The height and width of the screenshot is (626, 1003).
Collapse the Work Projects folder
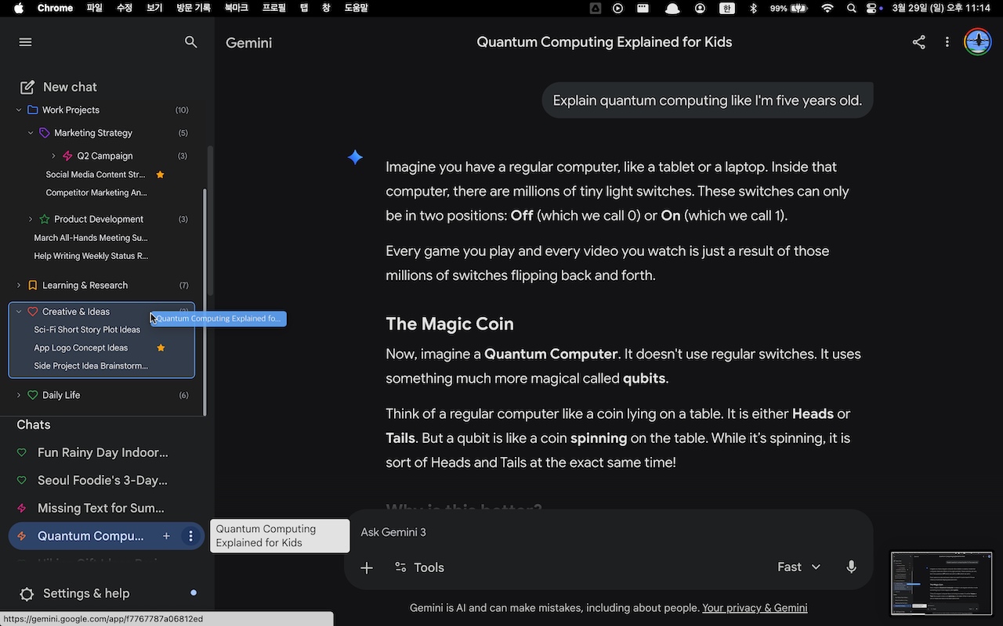pos(19,110)
